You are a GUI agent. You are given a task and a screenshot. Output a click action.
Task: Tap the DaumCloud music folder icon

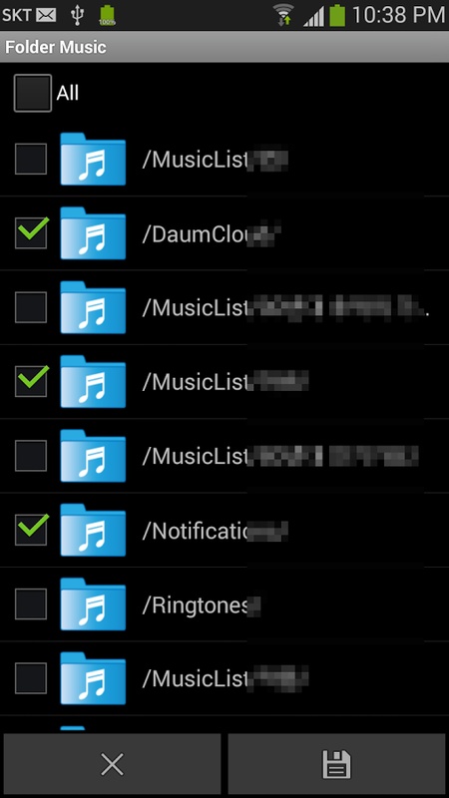pyautogui.click(x=93, y=233)
